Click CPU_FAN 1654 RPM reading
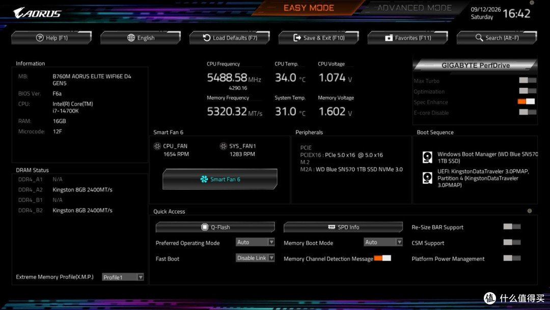 (x=176, y=154)
